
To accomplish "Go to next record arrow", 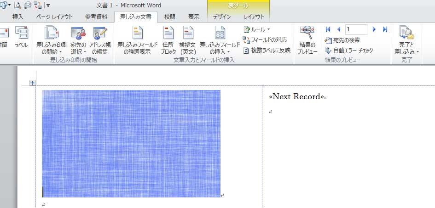I will (x=374, y=29).
